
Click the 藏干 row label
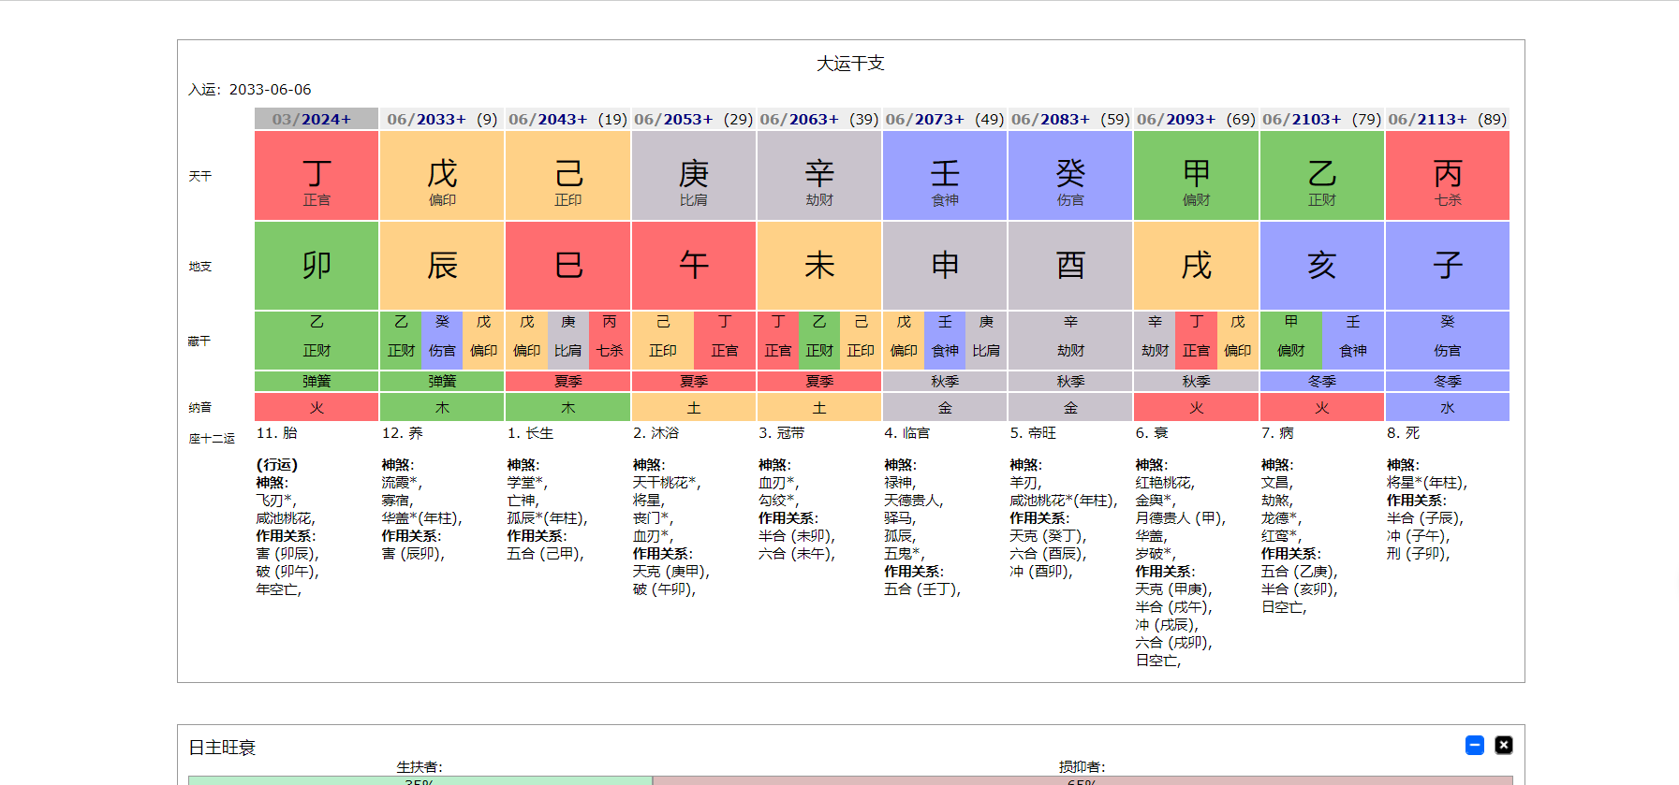[199, 342]
